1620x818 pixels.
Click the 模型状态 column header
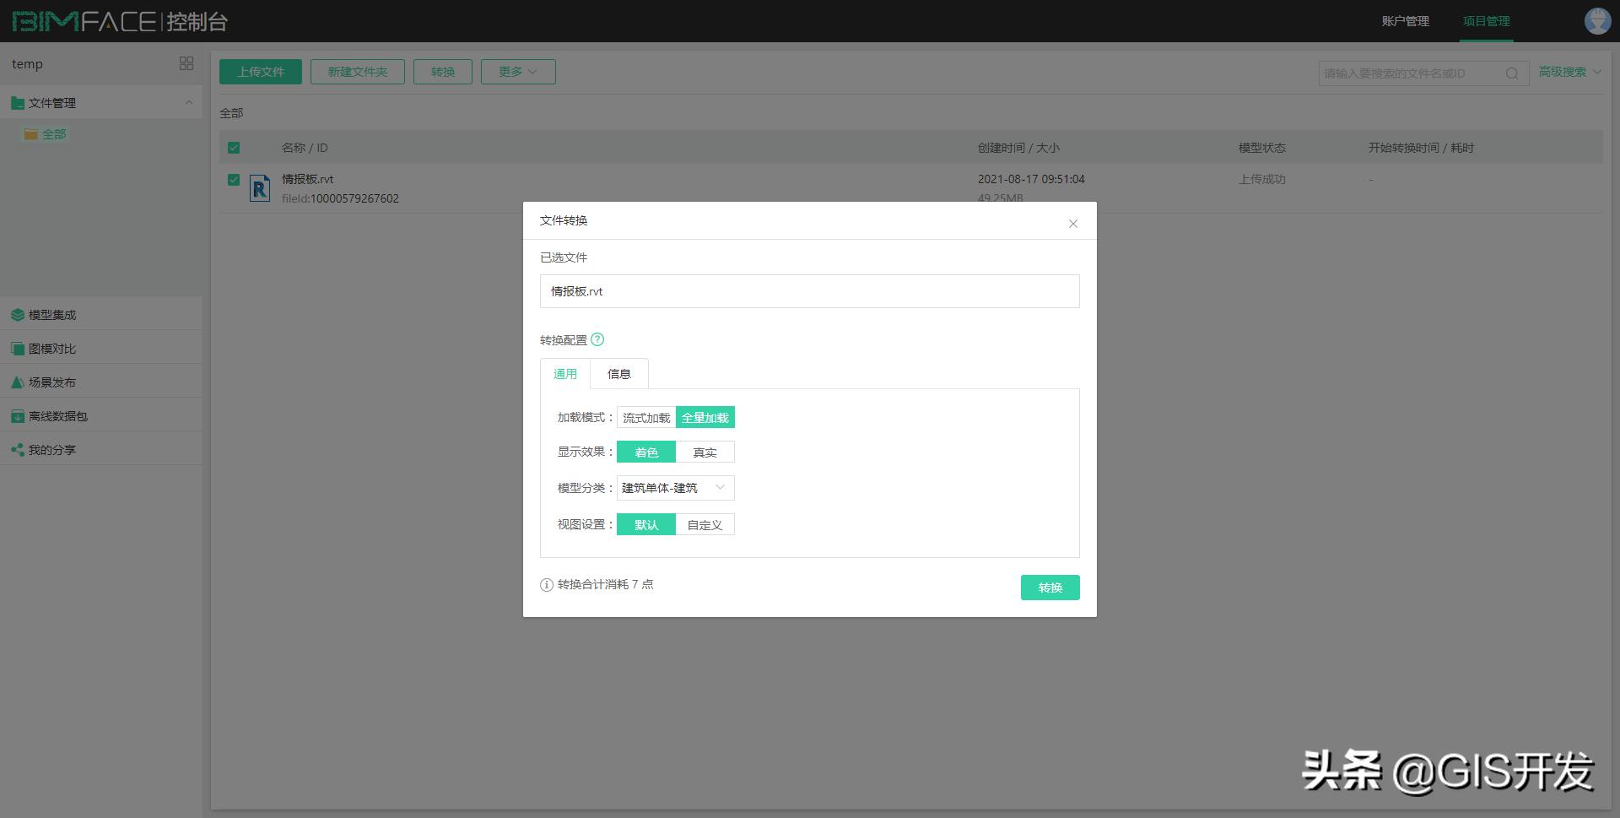(1262, 148)
